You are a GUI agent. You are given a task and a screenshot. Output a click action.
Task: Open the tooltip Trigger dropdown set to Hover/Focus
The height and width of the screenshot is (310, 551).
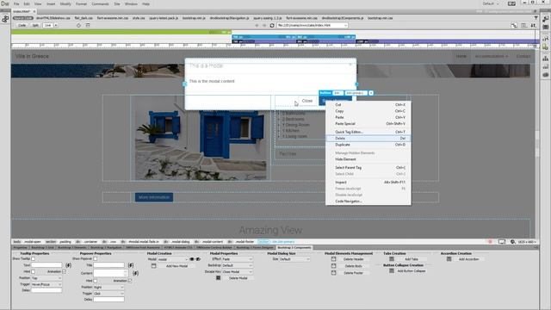pyautogui.click(x=46, y=284)
